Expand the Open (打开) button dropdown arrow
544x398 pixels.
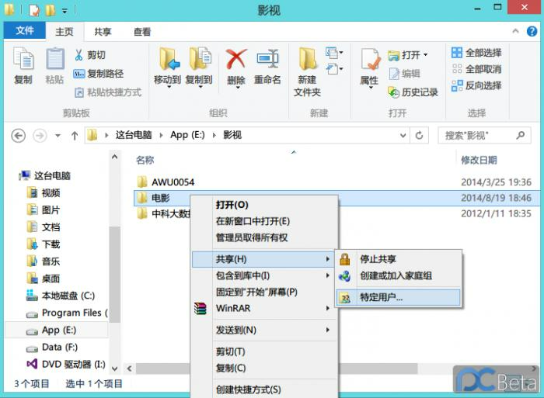(426, 55)
